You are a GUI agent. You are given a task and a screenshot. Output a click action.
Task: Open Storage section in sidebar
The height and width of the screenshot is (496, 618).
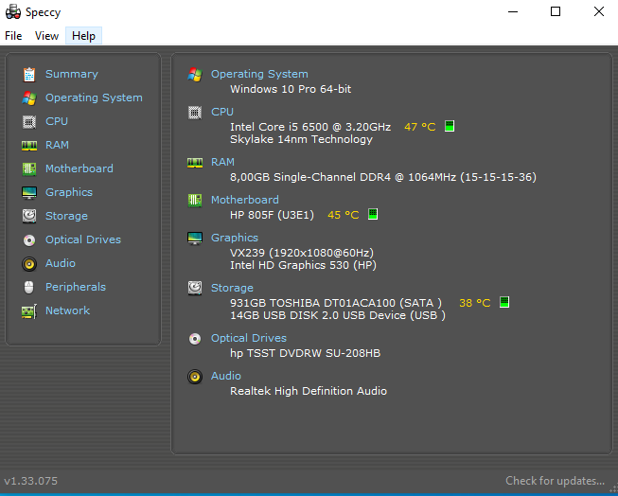[x=66, y=216]
